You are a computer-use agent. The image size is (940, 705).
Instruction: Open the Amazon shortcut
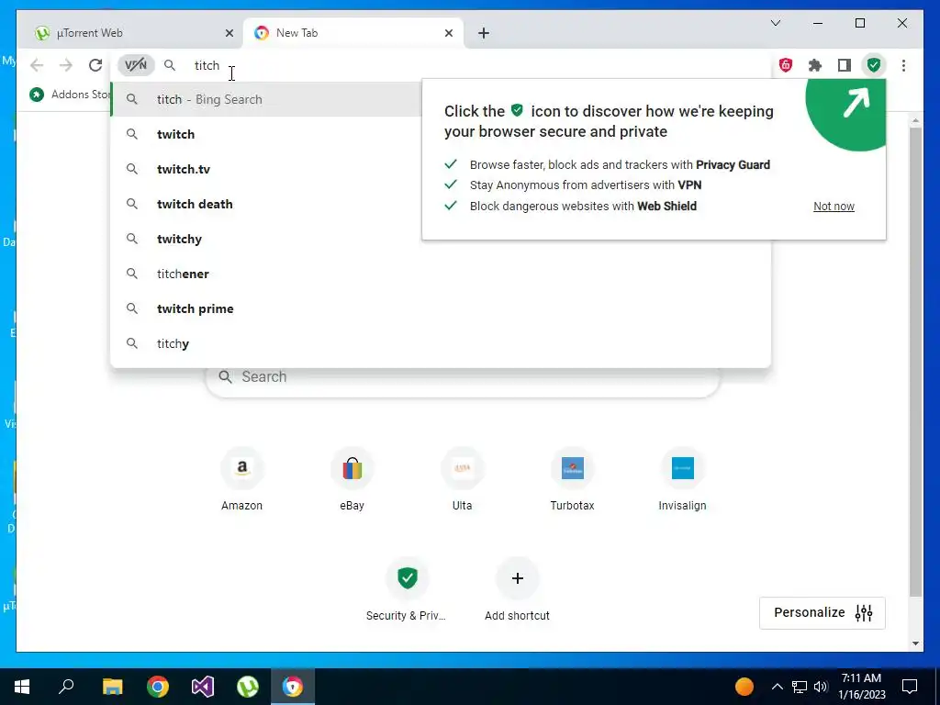pos(241,479)
